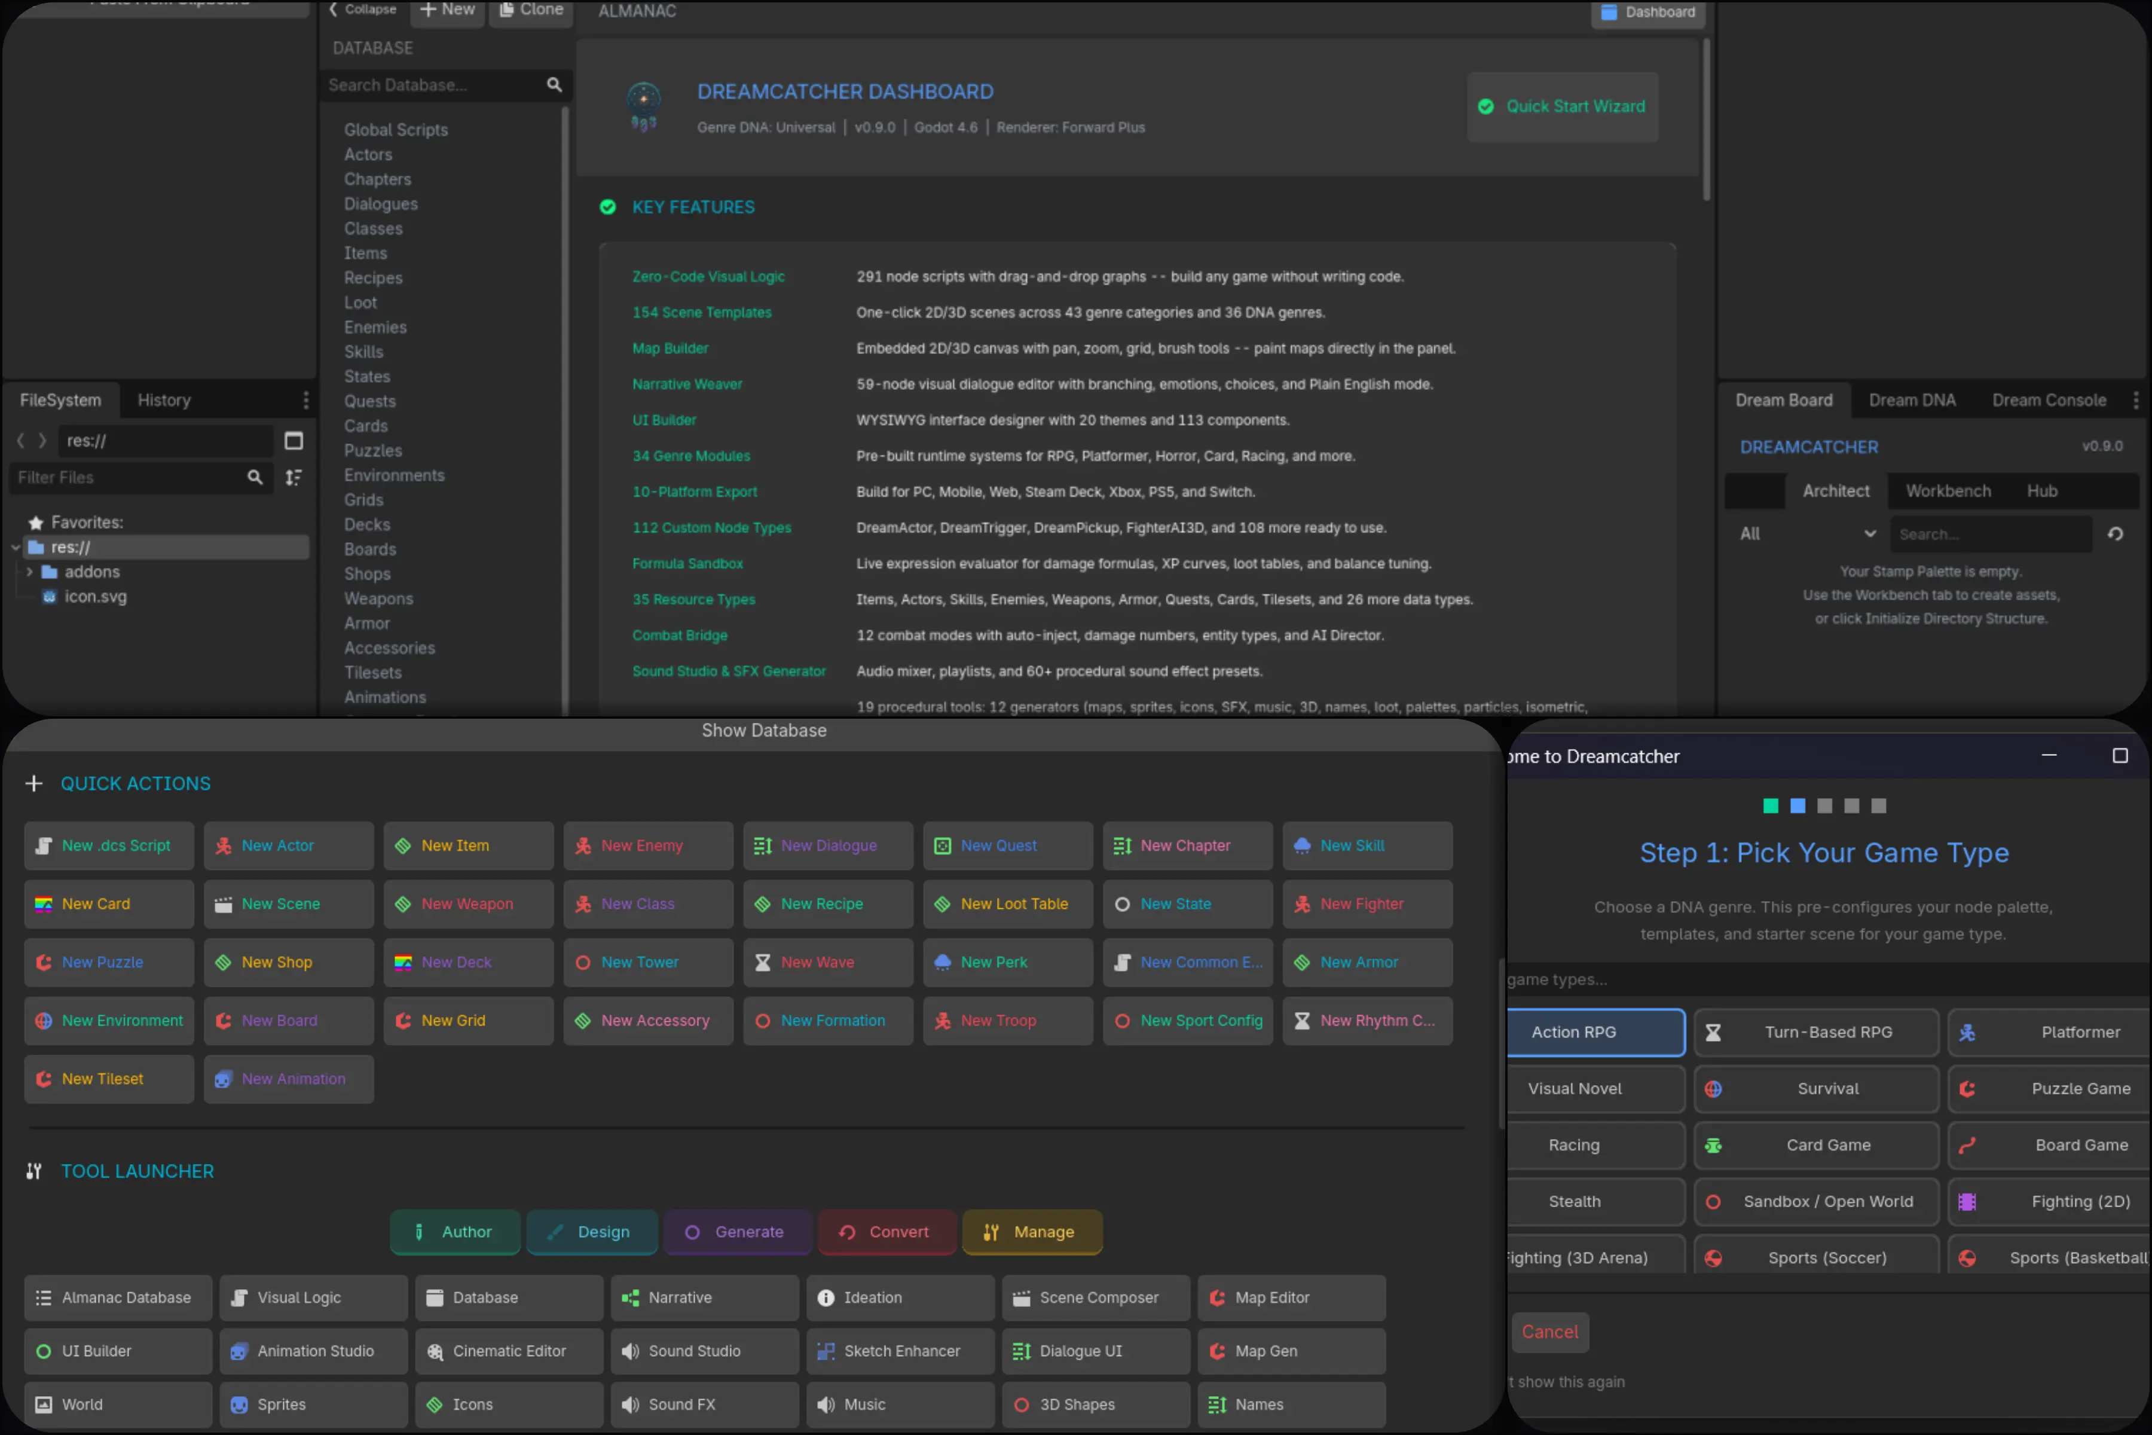2152x1435 pixels.
Task: Open Global Scripts in database list
Action: pyautogui.click(x=396, y=130)
